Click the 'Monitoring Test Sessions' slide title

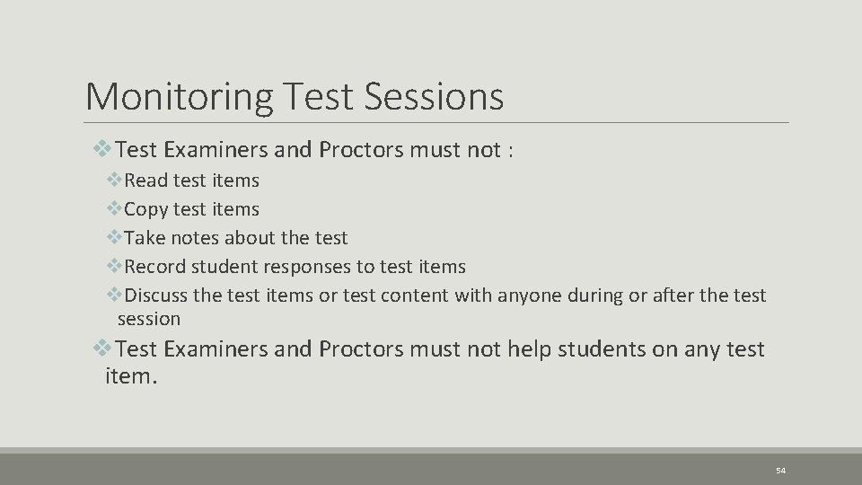click(x=294, y=97)
